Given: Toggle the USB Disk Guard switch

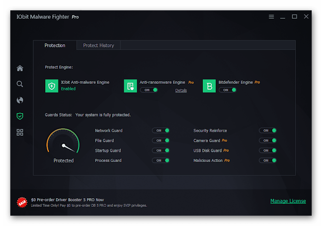Looking at the screenshot, I should pos(268,150).
